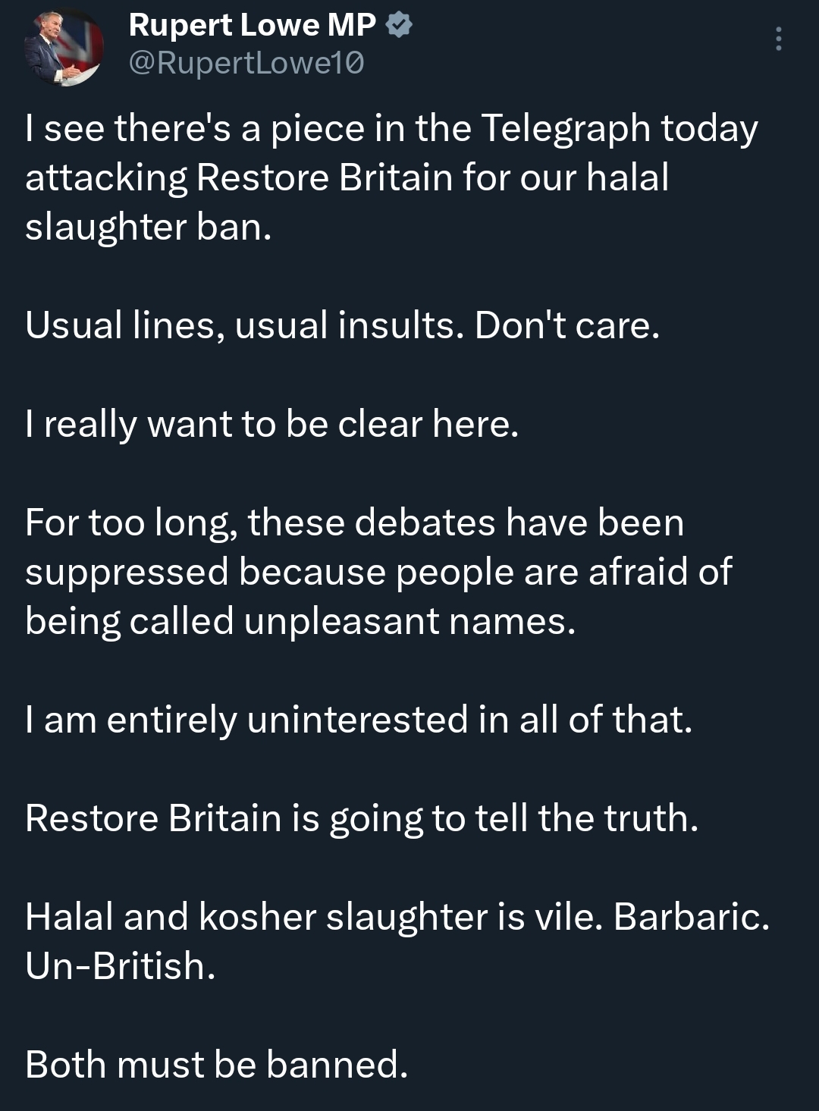Click the "Halal and kosher slaughter is vile" text
Image resolution: width=819 pixels, height=1111 pixels.
tap(312, 916)
